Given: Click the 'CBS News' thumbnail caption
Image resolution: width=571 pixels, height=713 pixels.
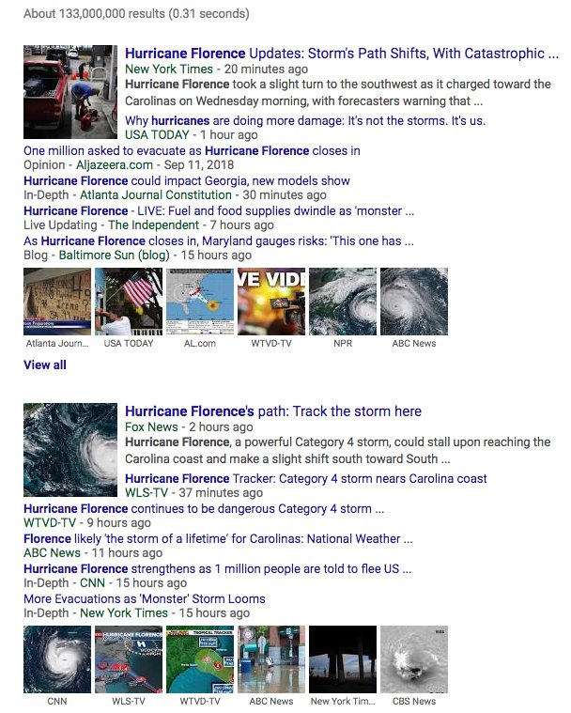Looking at the screenshot, I should click(x=414, y=701).
